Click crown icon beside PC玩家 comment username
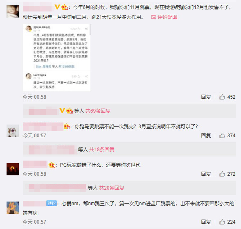 52,165
